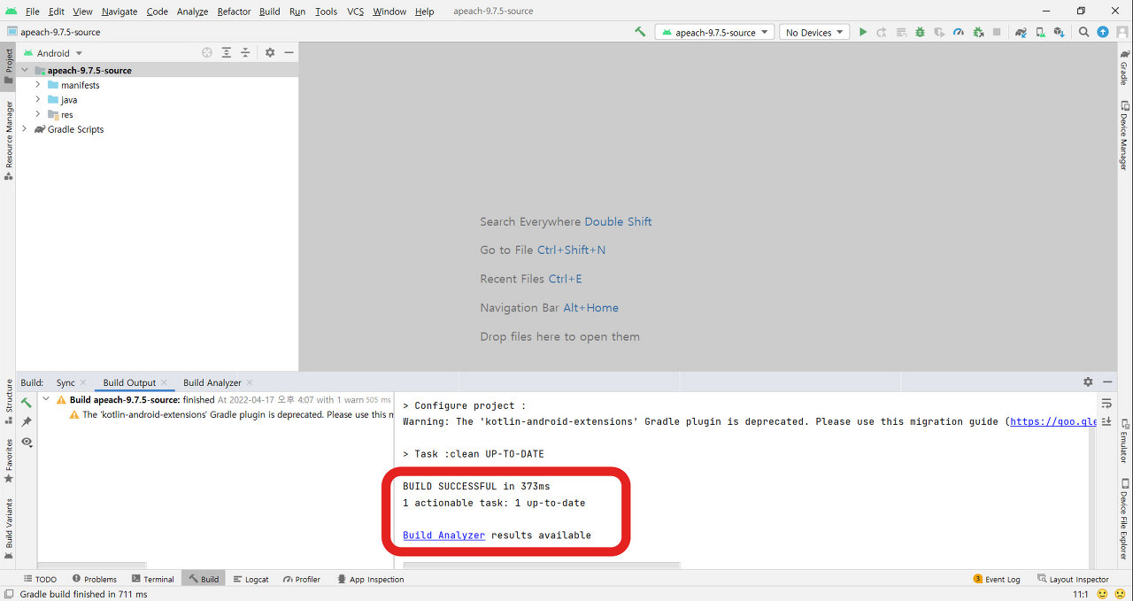Run the app with the green play button
The height and width of the screenshot is (601, 1133).
[863, 31]
